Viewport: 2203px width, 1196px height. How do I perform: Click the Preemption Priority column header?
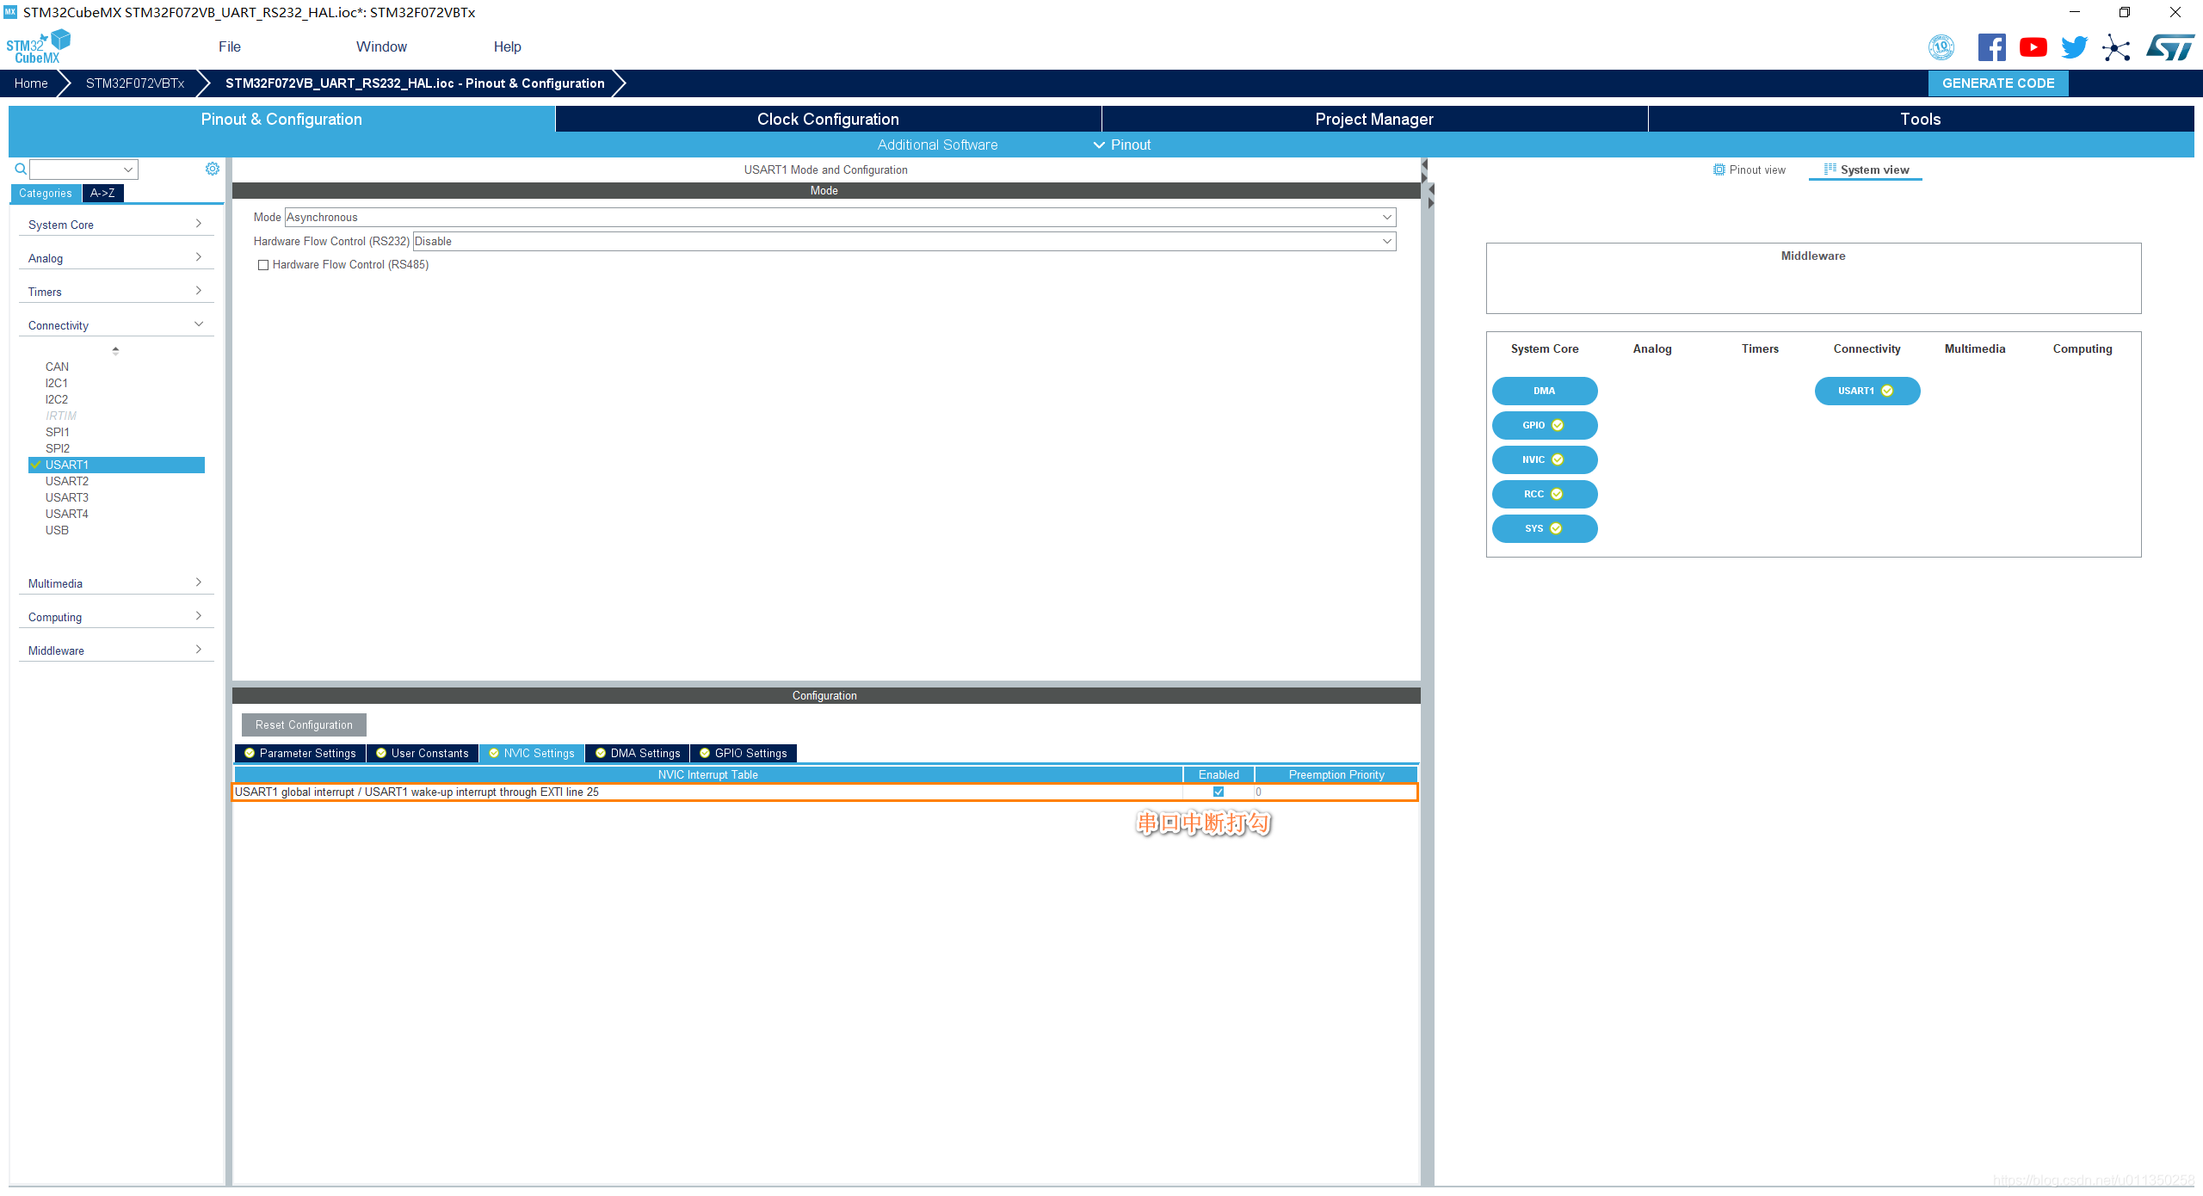coord(1336,774)
